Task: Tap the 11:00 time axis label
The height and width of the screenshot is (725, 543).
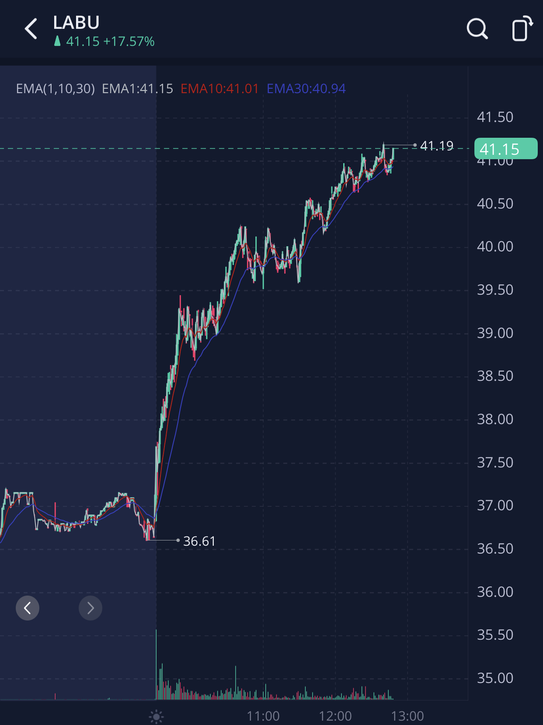Action: [x=263, y=716]
